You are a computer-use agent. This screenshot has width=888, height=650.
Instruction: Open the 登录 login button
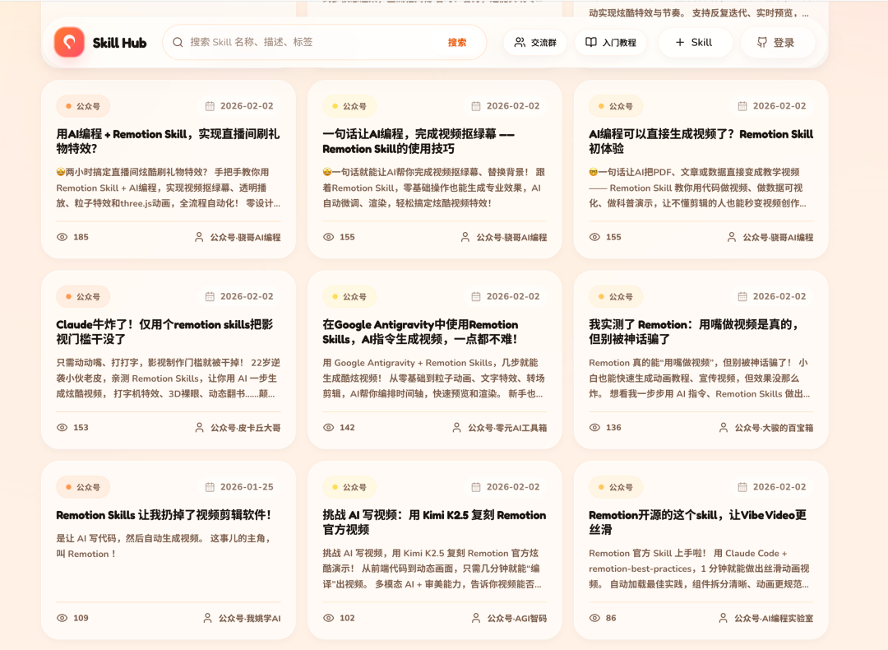[x=777, y=42]
